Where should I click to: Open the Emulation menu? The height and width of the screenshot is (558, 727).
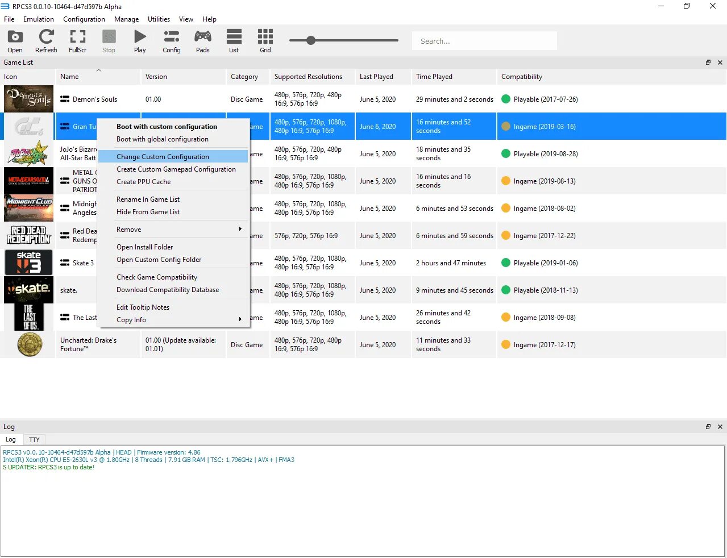(x=39, y=19)
